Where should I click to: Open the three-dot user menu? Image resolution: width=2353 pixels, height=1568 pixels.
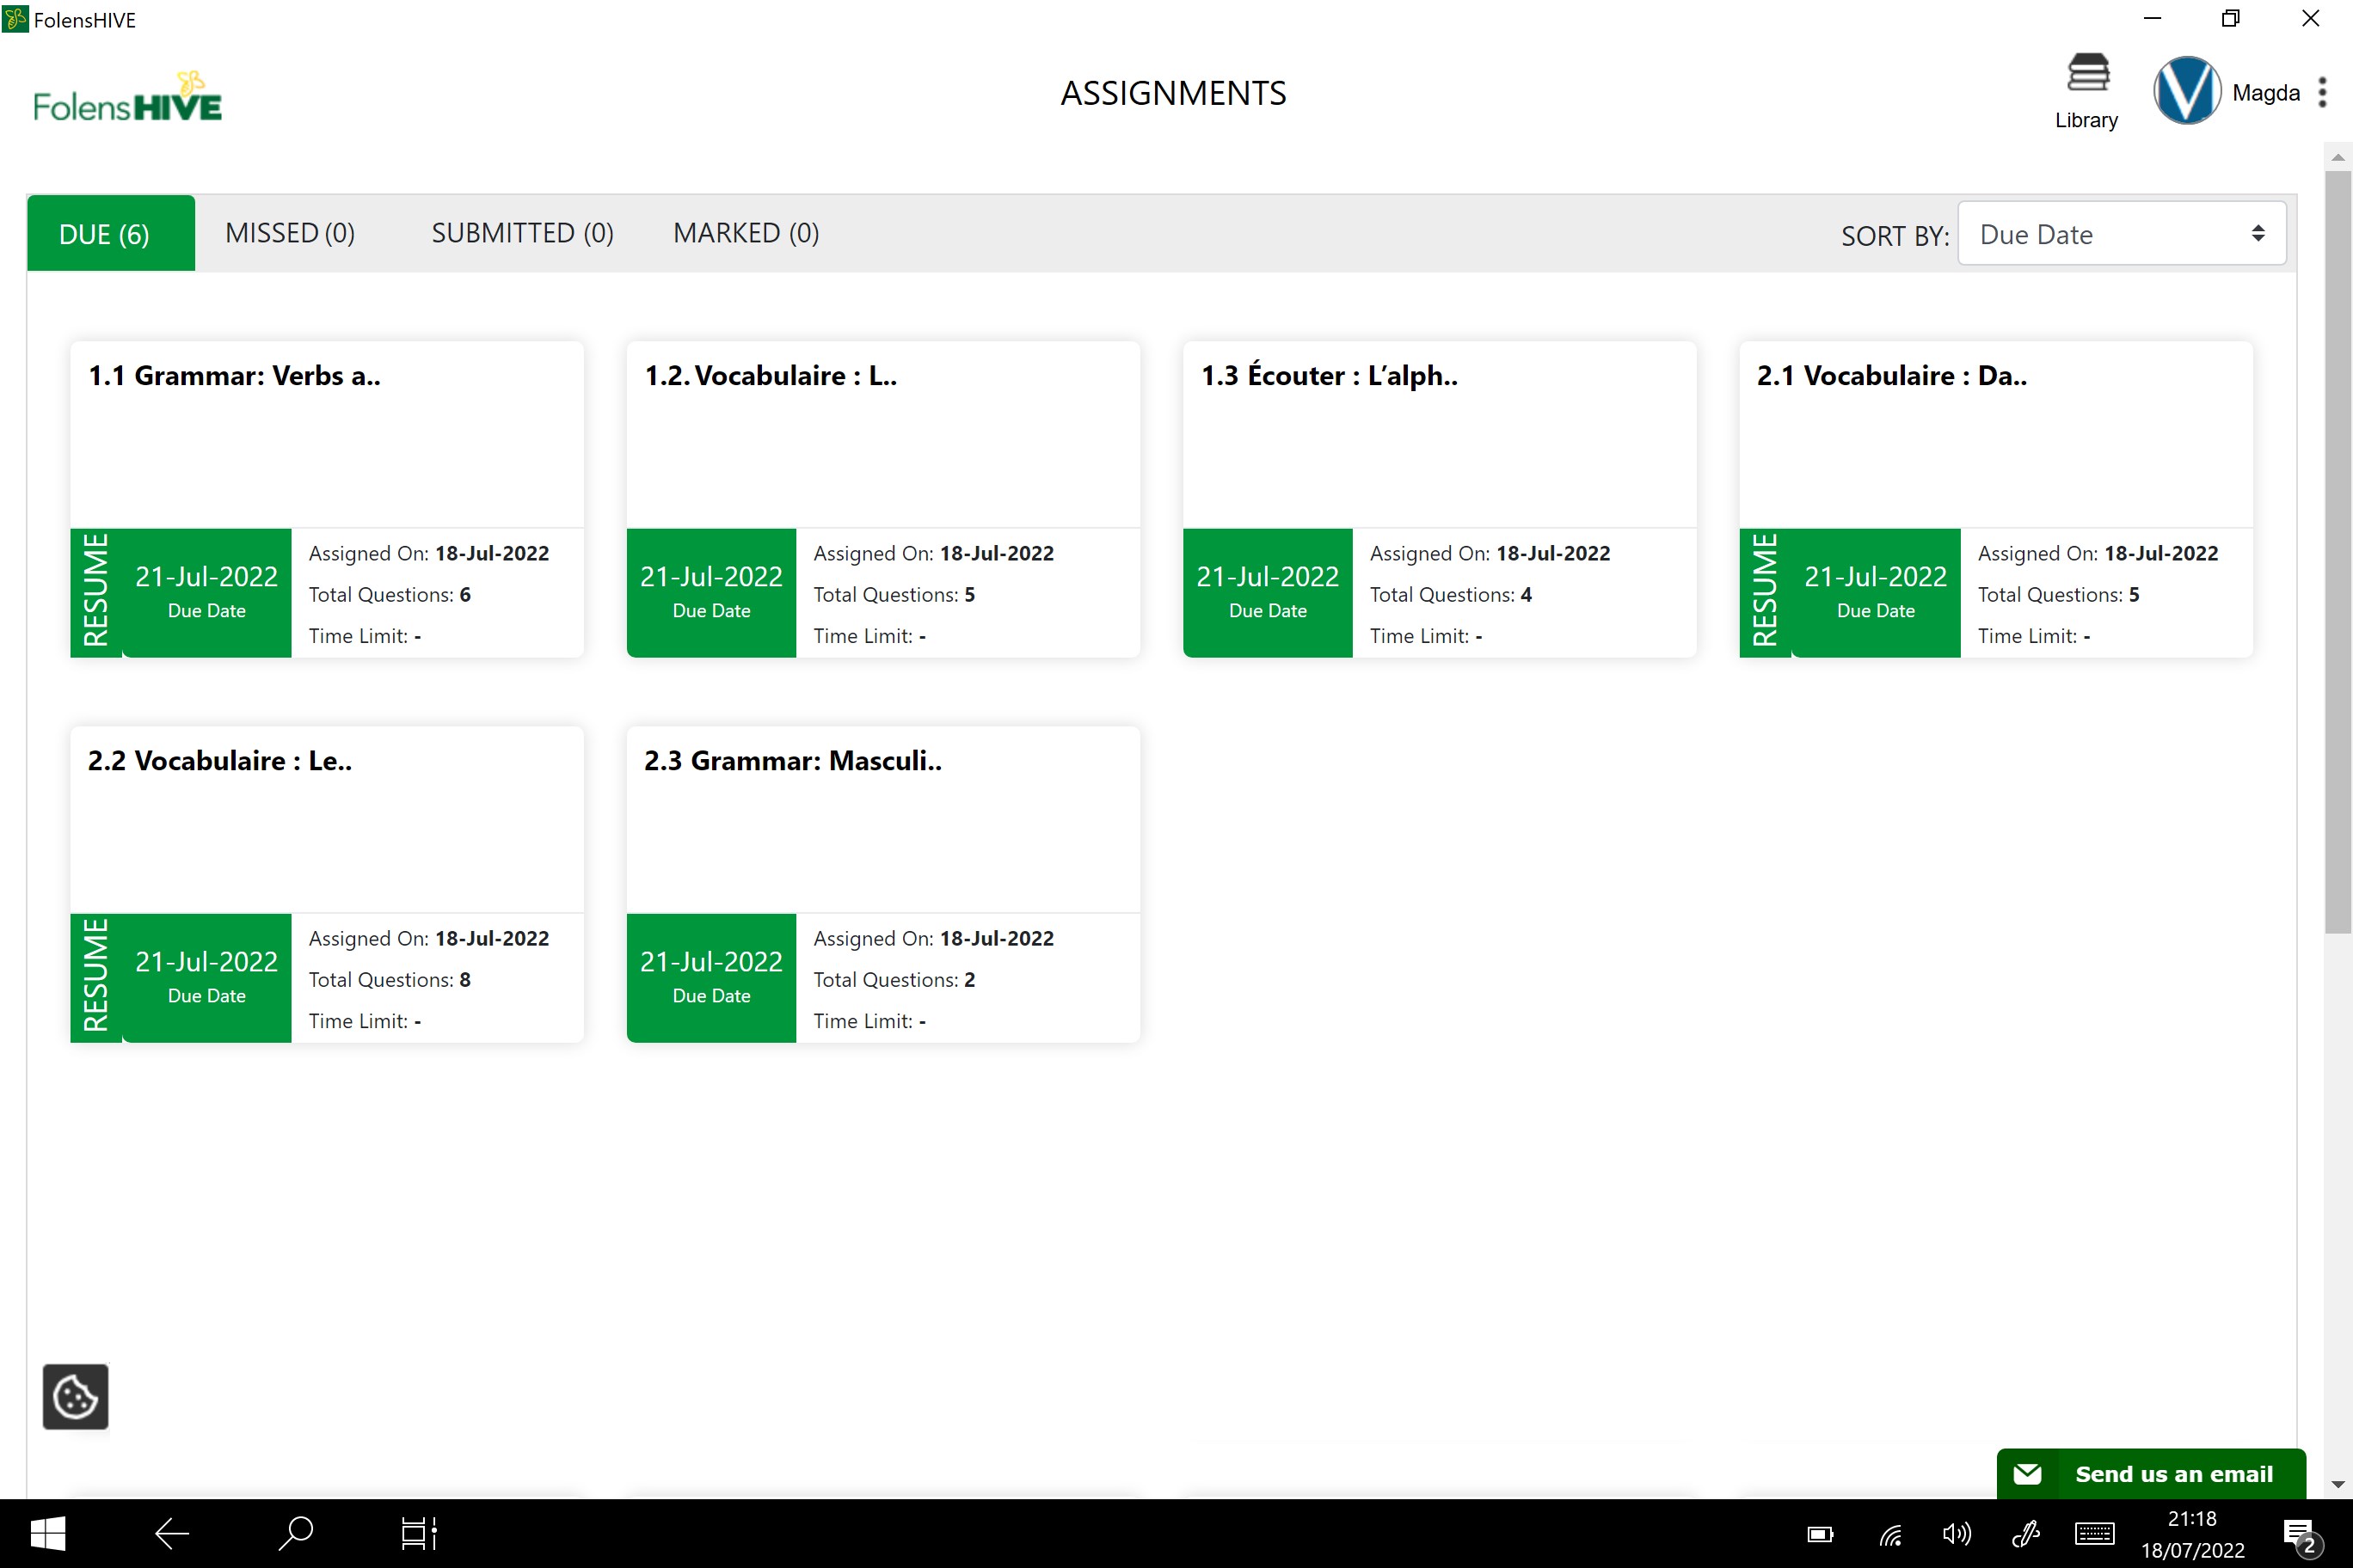pos(2323,92)
